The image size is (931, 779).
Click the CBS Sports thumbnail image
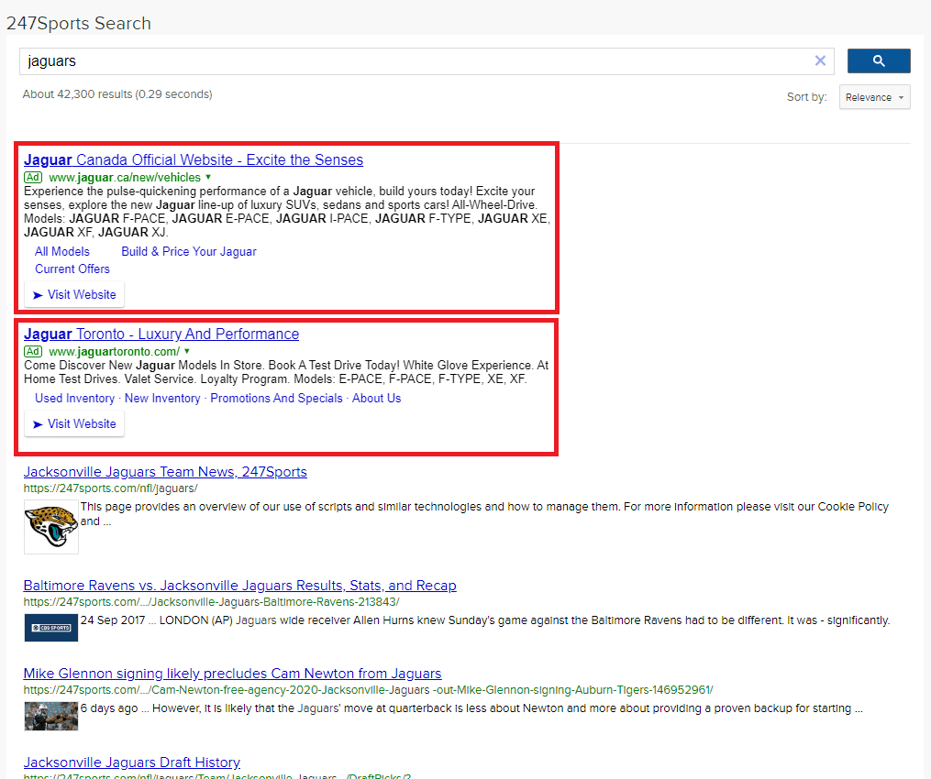[51, 628]
